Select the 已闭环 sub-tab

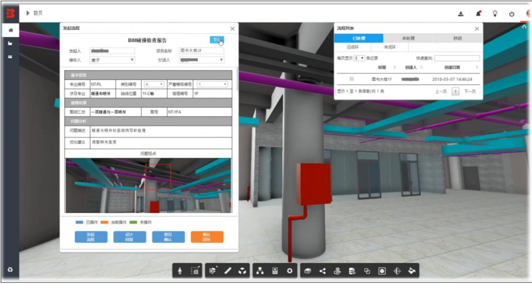click(x=353, y=47)
